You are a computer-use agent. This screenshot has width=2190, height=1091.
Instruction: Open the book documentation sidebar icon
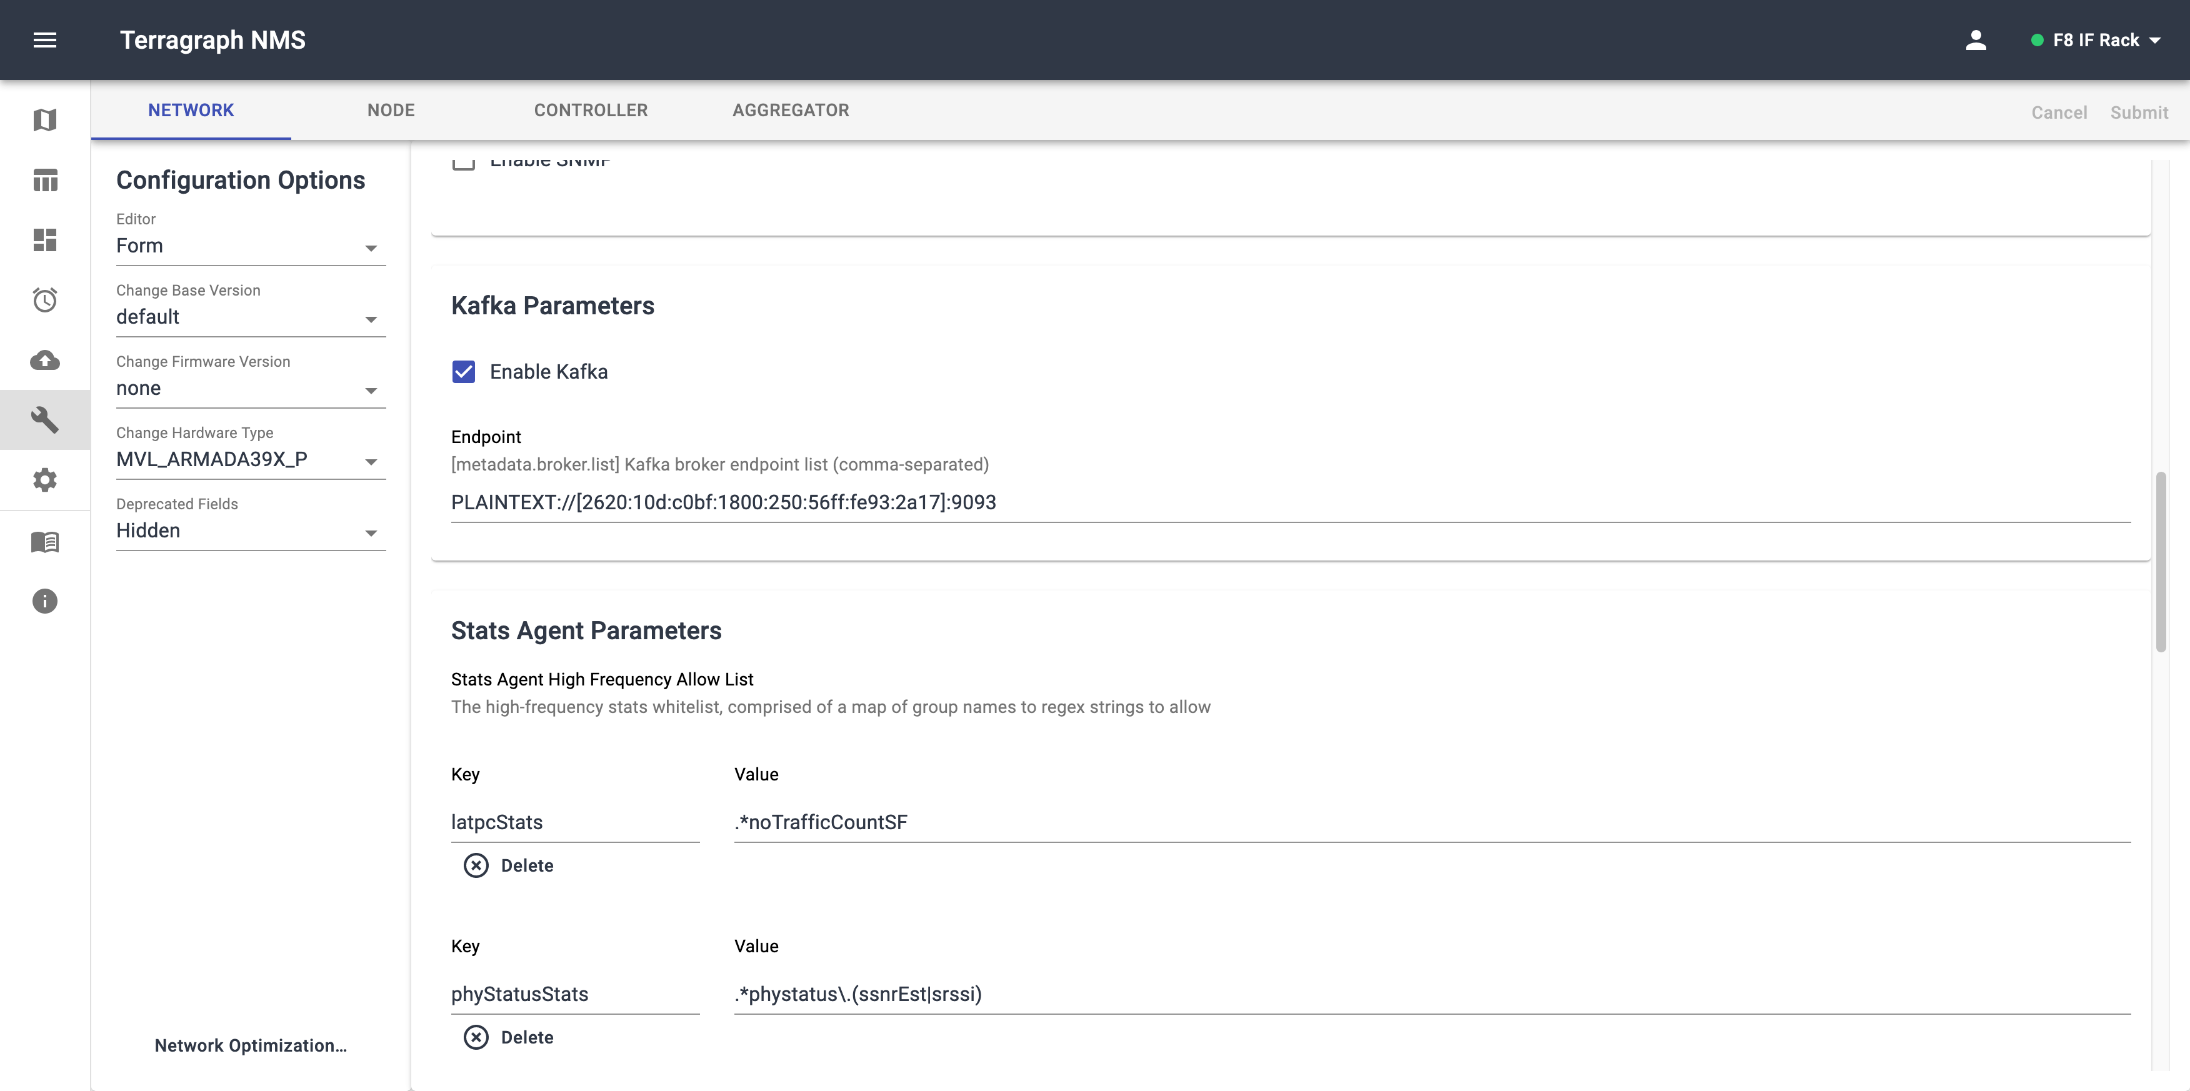45,542
